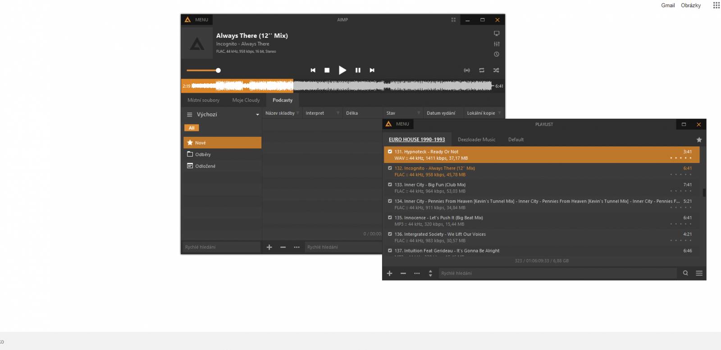
Task: Add item with the library plus icon
Action: (269, 247)
